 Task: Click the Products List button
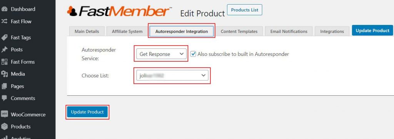(x=244, y=10)
